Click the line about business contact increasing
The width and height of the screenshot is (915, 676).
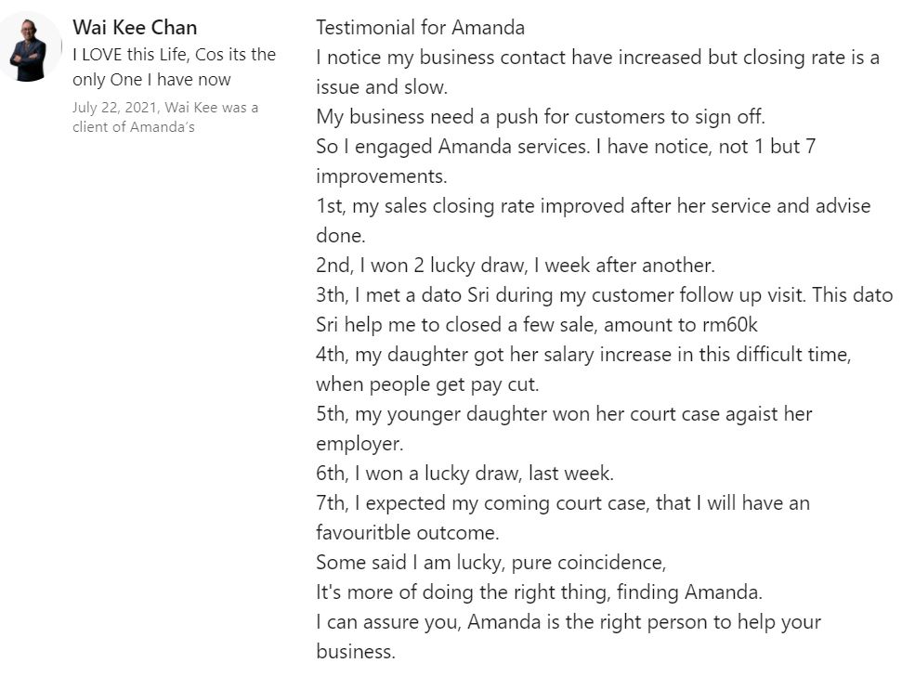[x=597, y=58]
